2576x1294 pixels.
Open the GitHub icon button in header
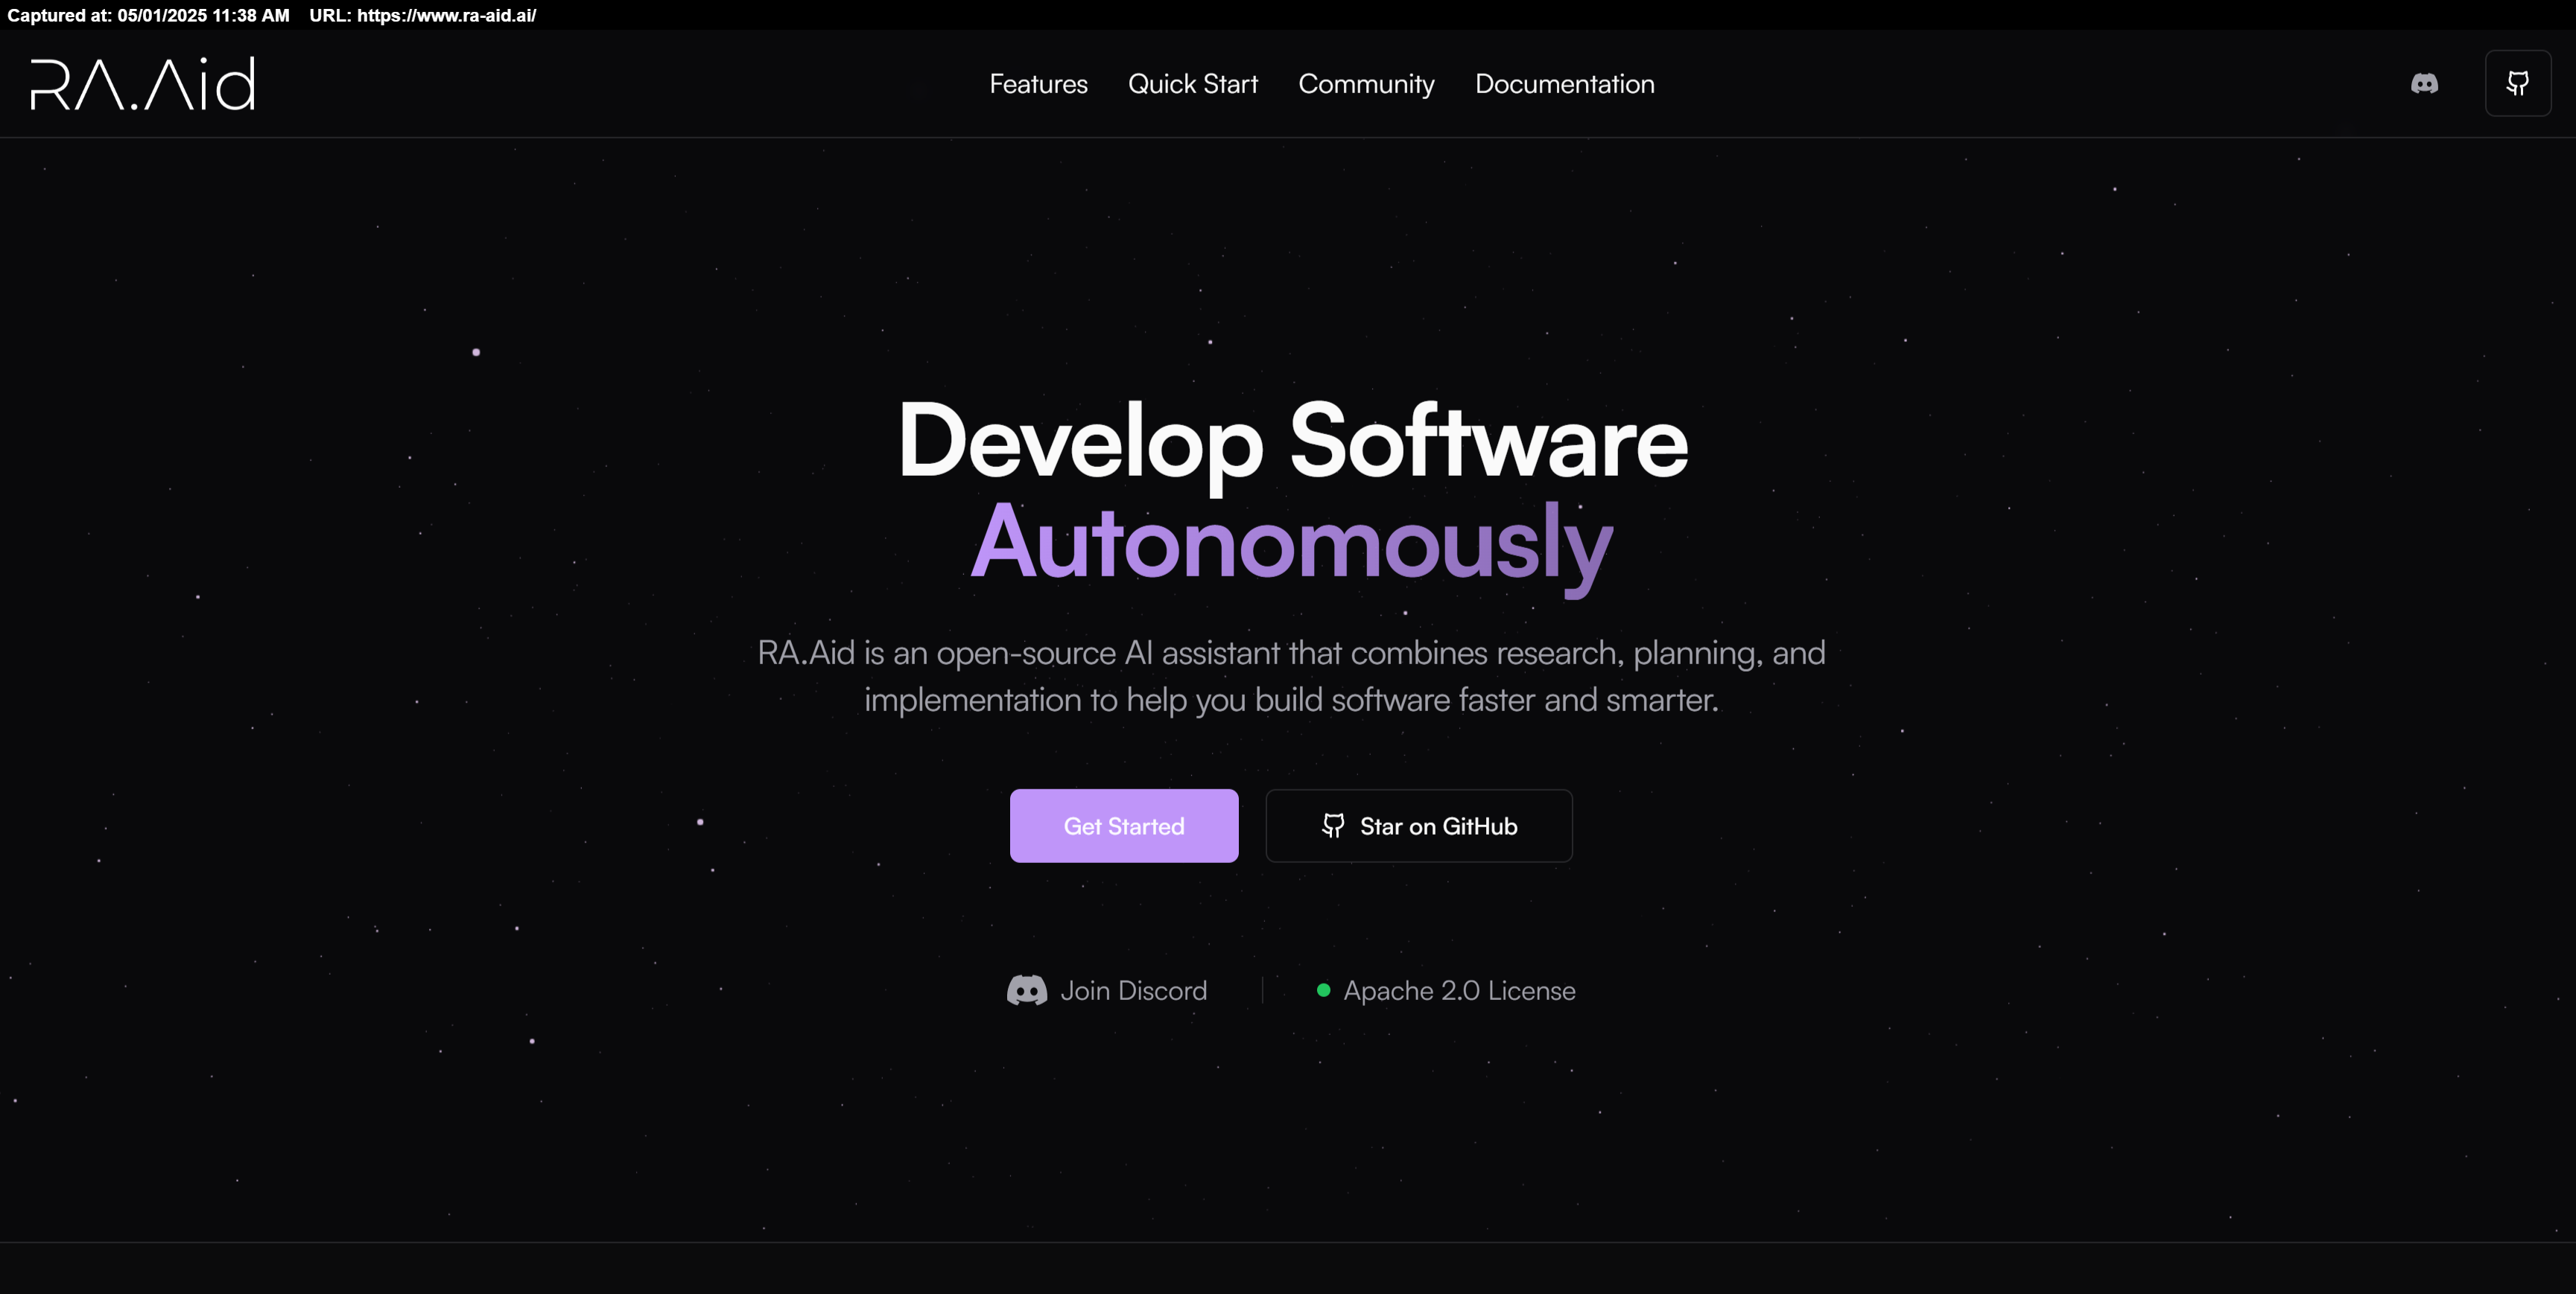pyautogui.click(x=2518, y=84)
